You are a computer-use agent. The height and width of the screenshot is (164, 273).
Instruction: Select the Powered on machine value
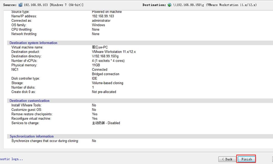pyautogui.click(x=107, y=12)
